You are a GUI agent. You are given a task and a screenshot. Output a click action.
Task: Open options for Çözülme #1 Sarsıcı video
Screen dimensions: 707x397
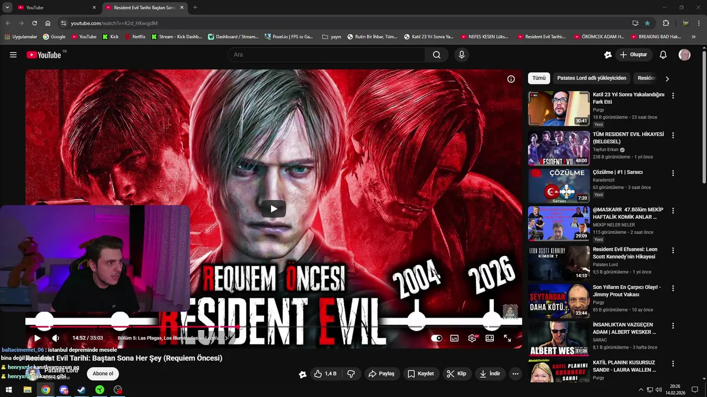point(673,173)
